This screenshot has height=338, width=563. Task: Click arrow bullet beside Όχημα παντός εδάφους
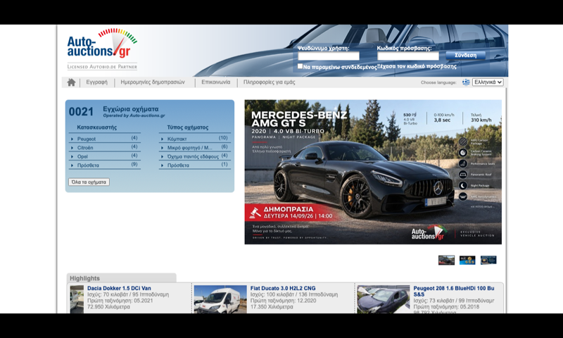point(163,157)
